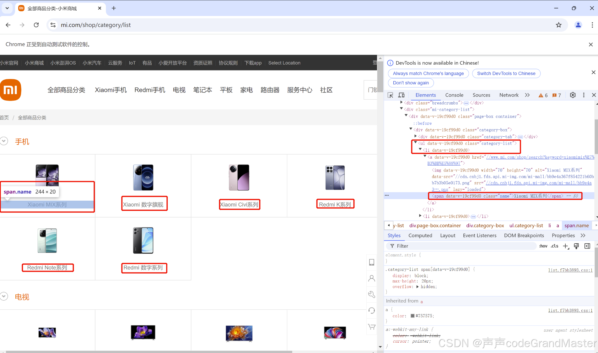Click the after-sales wrench sidebar icon
Screen dimensions: 598x353
pyautogui.click(x=372, y=294)
